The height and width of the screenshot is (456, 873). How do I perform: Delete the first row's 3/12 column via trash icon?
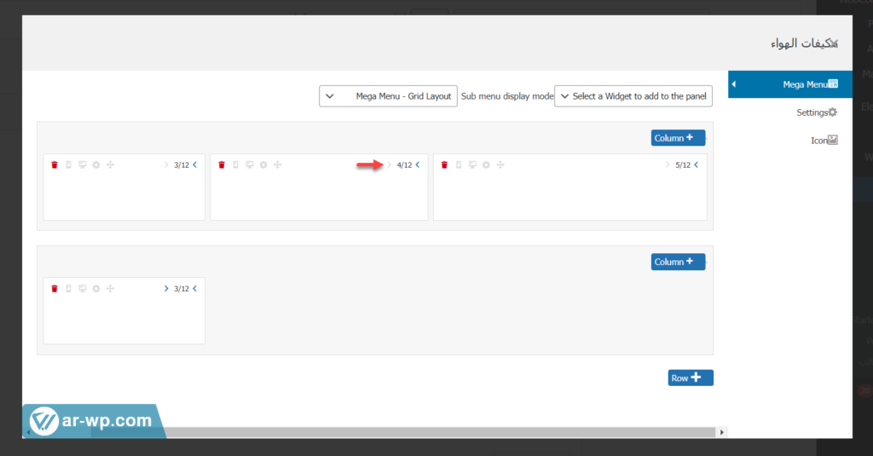tap(55, 165)
